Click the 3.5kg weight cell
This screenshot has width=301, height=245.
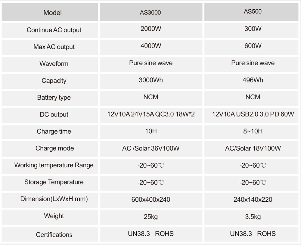tap(253, 217)
